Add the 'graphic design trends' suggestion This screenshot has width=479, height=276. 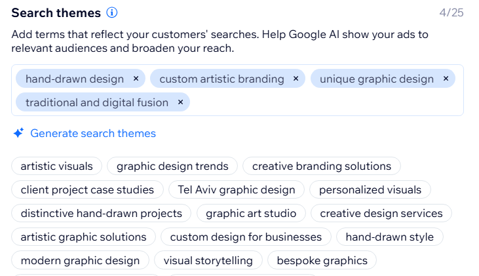pos(172,167)
